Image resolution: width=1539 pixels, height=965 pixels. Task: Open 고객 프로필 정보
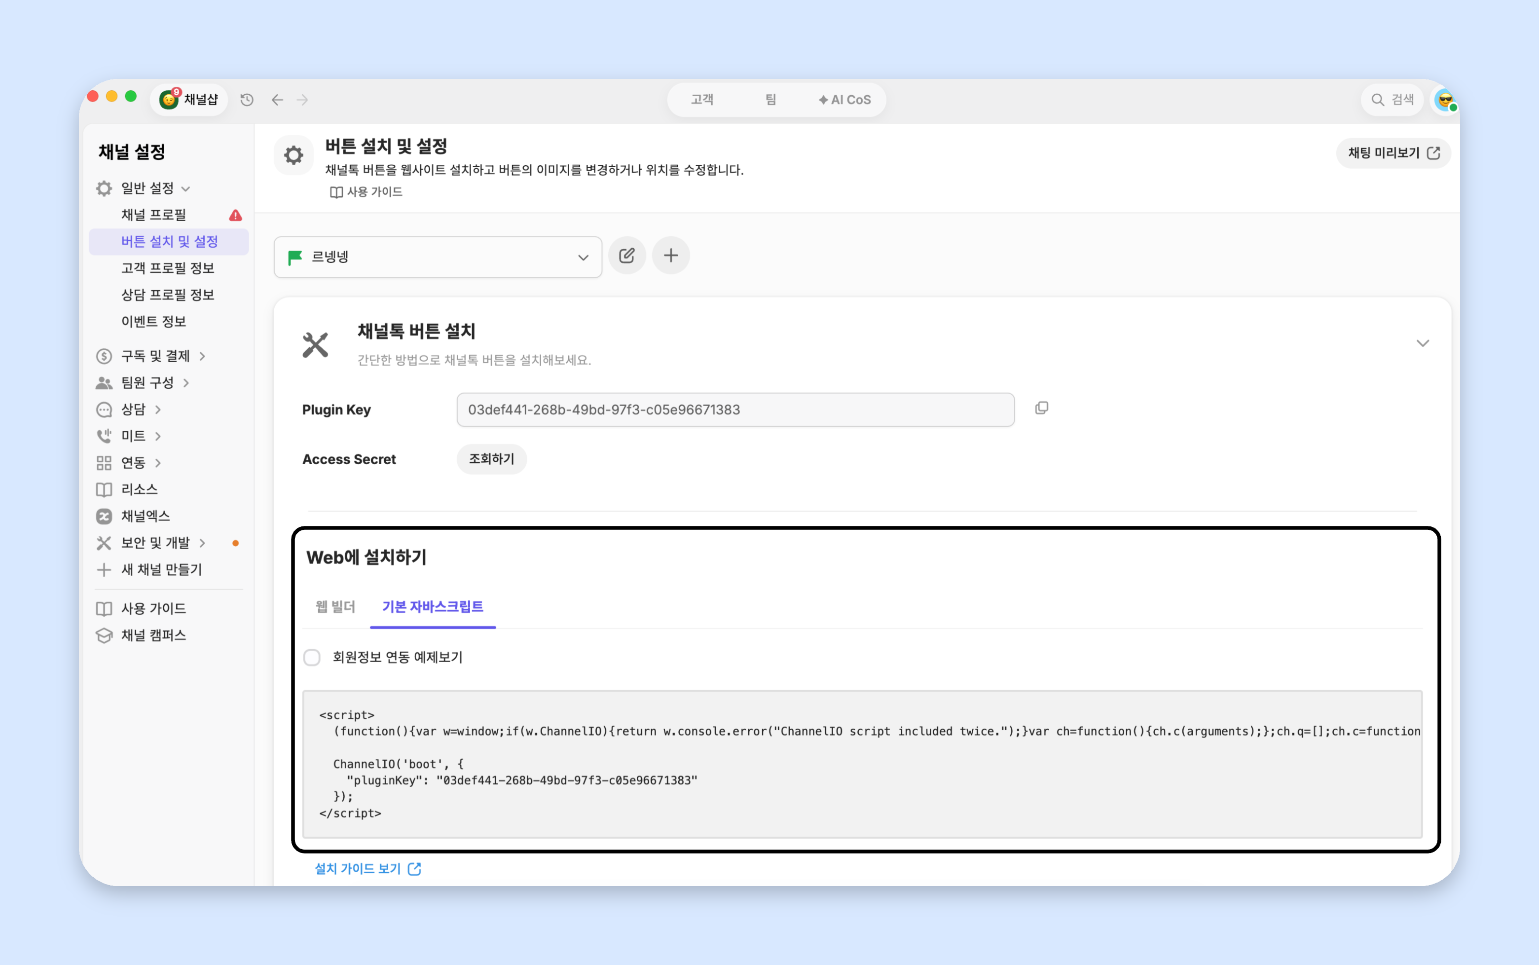coord(168,269)
